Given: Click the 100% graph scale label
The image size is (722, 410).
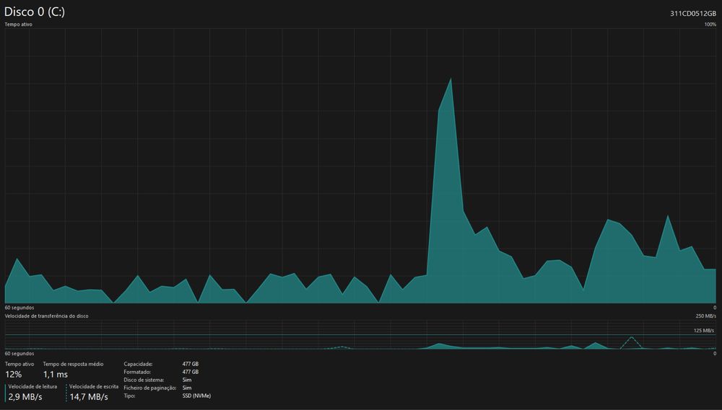Looking at the screenshot, I should [710, 24].
